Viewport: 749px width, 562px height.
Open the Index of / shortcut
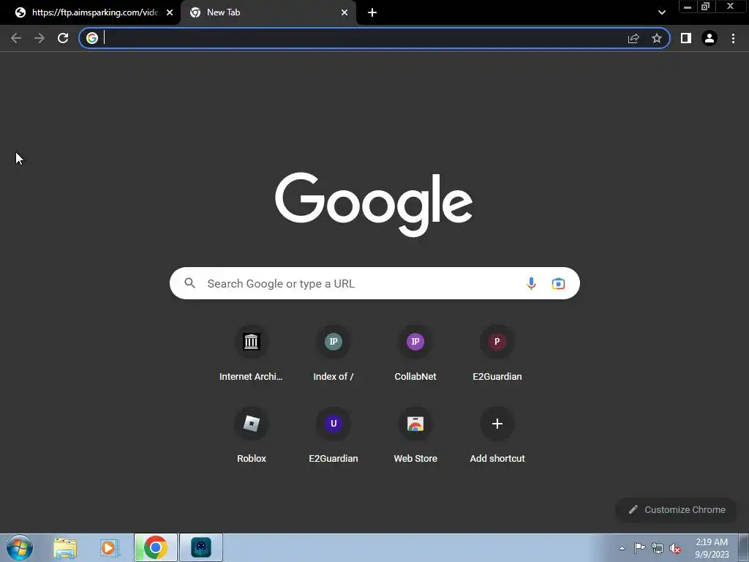point(334,355)
